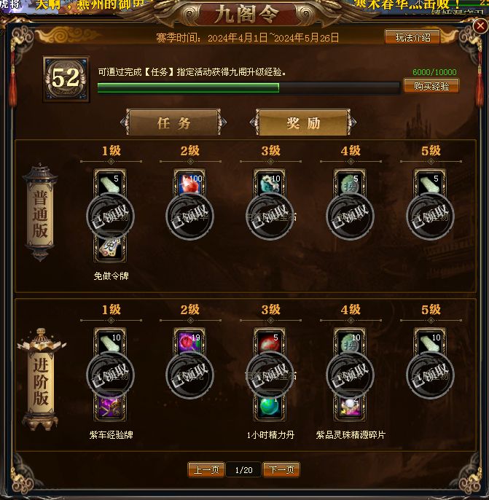Select the 1小时精力丹 green orb icon
This screenshot has width=489, height=500.
[x=270, y=407]
